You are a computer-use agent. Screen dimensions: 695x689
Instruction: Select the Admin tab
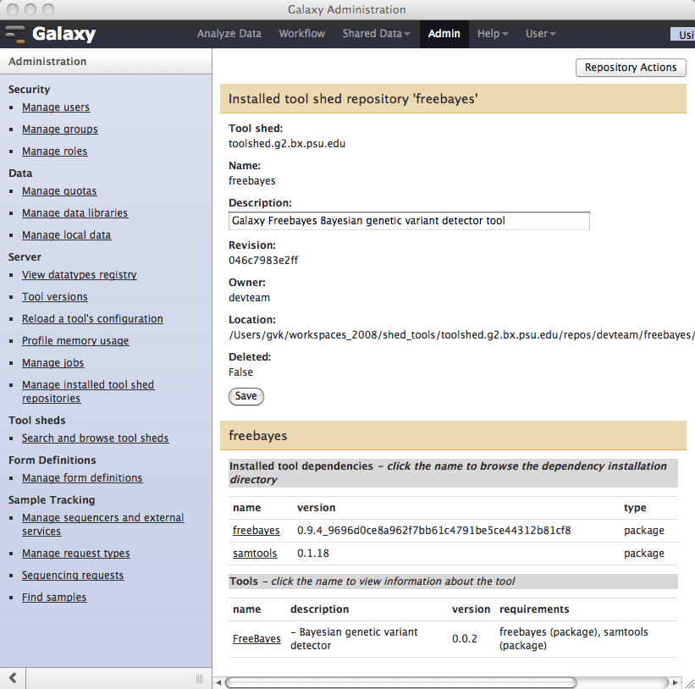[x=444, y=34]
